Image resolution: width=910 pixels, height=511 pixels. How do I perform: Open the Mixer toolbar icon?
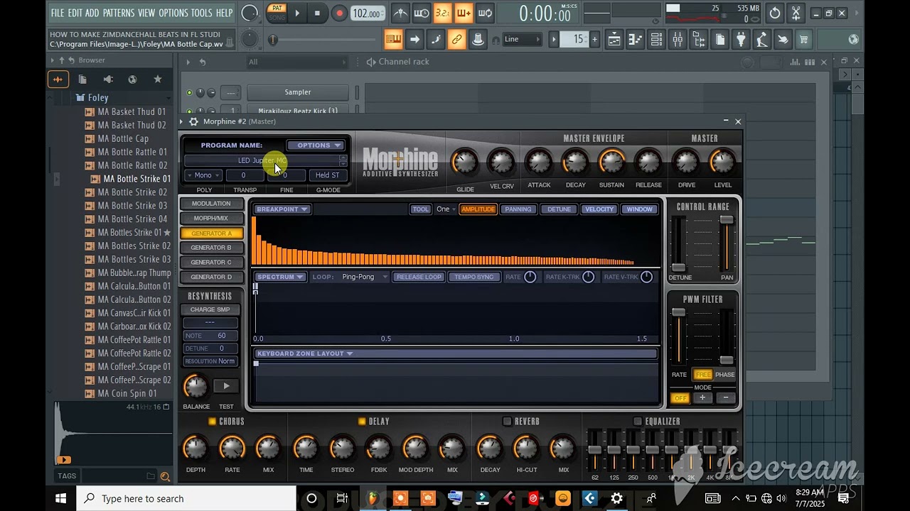click(678, 40)
